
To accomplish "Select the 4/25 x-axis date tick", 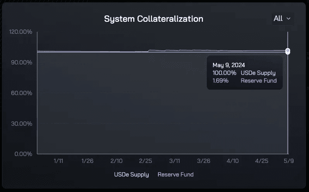I will pyautogui.click(x=262, y=161).
